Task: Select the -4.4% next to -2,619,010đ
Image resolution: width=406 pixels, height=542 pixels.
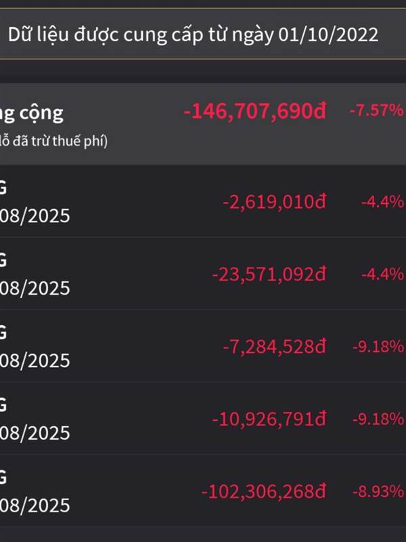Action: [x=382, y=201]
